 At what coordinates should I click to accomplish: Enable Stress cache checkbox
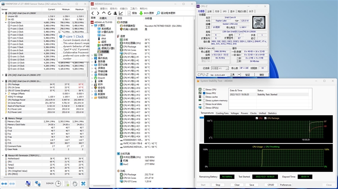point(204,97)
